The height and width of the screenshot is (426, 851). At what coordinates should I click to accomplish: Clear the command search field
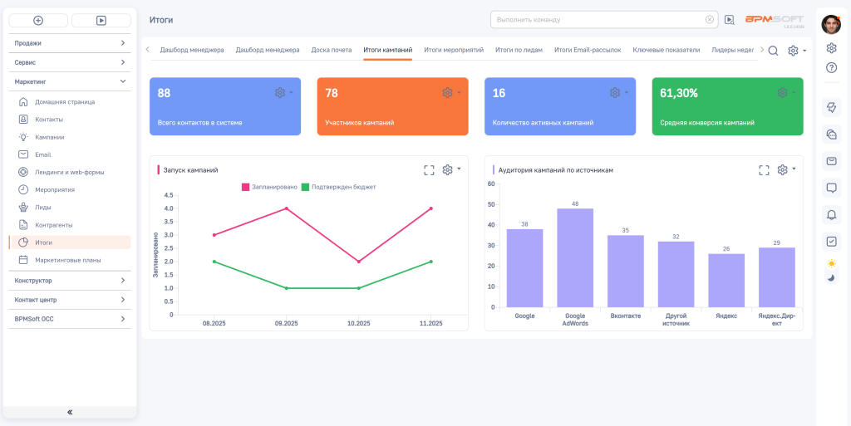(x=710, y=19)
